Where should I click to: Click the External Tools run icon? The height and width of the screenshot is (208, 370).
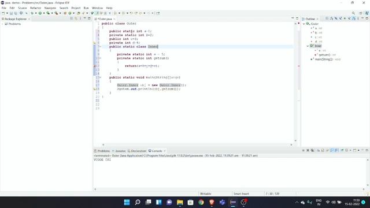pyautogui.click(x=57, y=13)
